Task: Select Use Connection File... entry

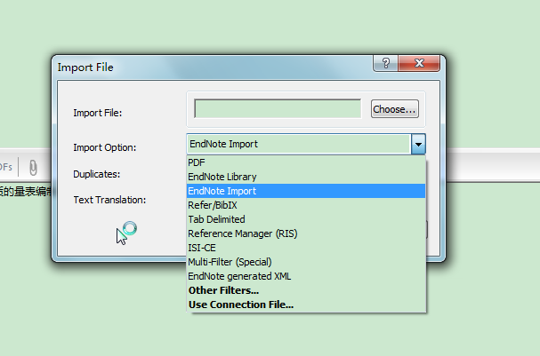Action: click(306, 305)
